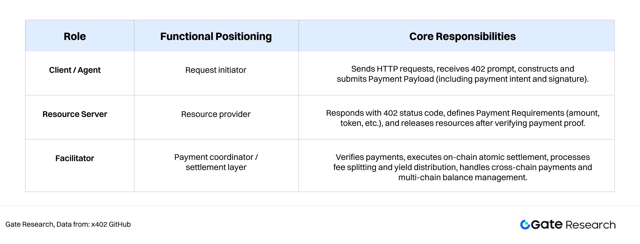This screenshot has width=640, height=244.
Task: Click the Payment coordinator / settlement layer cell
Action: point(216,162)
